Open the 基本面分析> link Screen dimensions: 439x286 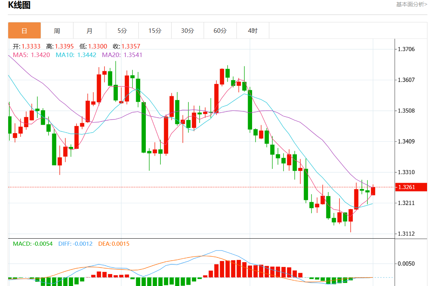(x=411, y=4)
